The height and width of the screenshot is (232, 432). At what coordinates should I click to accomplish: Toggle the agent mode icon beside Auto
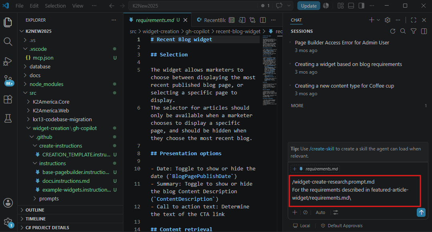pyautogui.click(x=305, y=212)
